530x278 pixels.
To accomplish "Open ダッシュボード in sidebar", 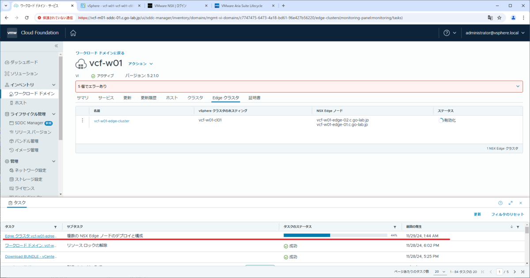I will (x=24, y=62).
